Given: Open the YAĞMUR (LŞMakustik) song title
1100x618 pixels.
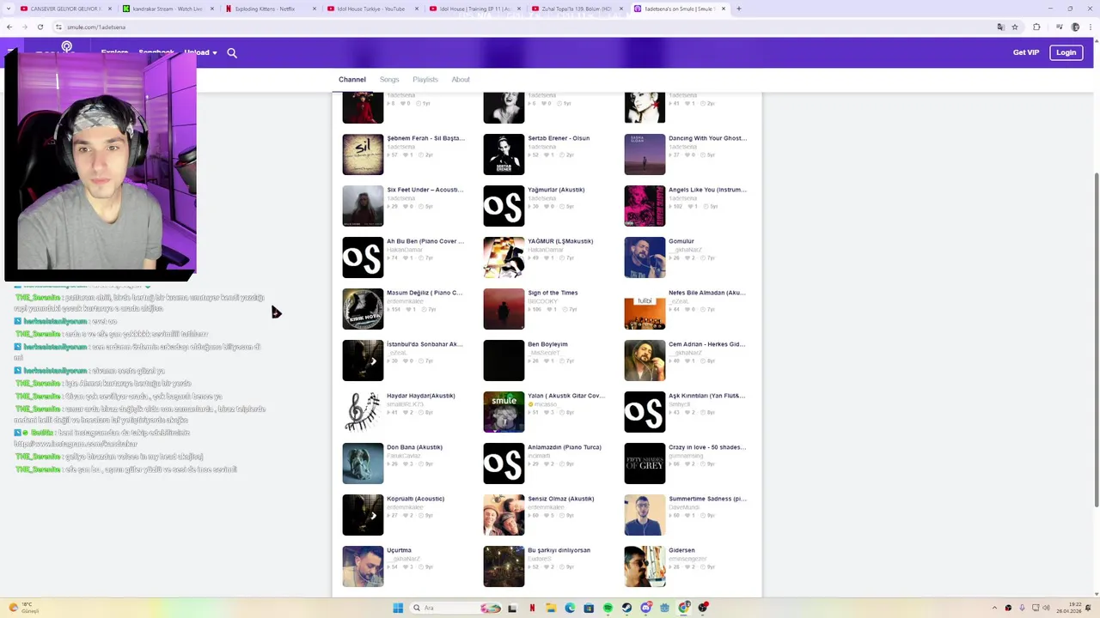Looking at the screenshot, I should (x=560, y=241).
